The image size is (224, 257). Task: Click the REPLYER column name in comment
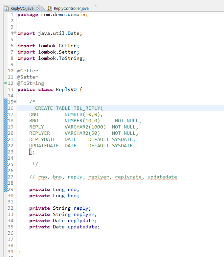click(x=40, y=133)
